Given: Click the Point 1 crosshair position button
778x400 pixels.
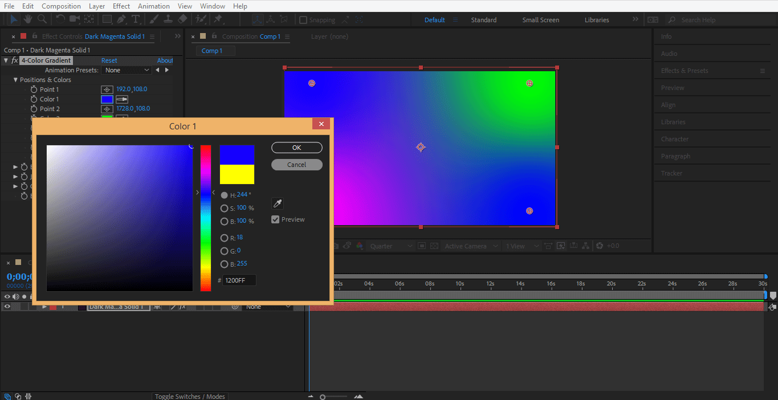Looking at the screenshot, I should (107, 89).
